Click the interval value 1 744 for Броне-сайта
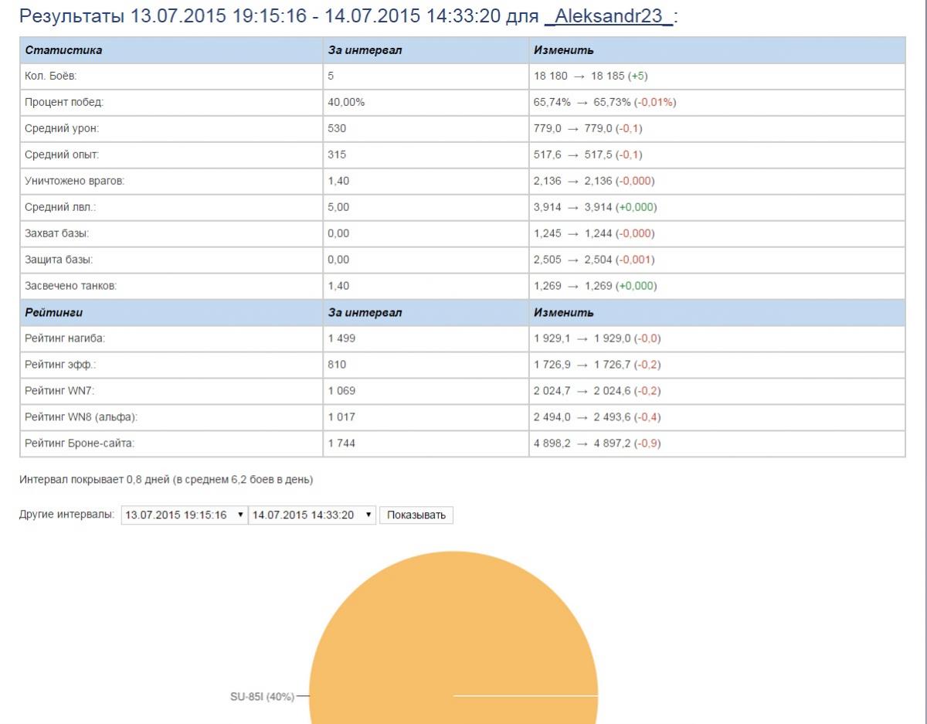927x724 pixels. point(341,444)
